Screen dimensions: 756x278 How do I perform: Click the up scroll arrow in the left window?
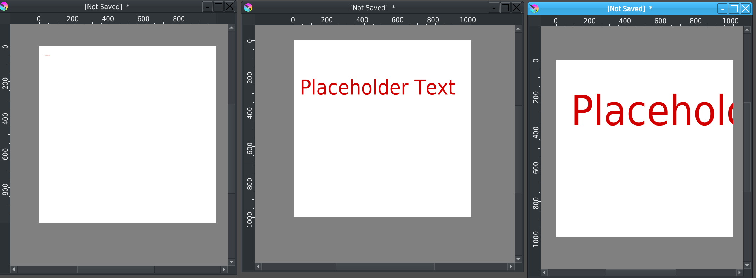pos(232,28)
